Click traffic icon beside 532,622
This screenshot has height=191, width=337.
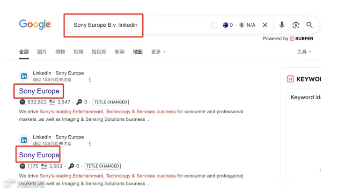pyautogui.click(x=22, y=102)
